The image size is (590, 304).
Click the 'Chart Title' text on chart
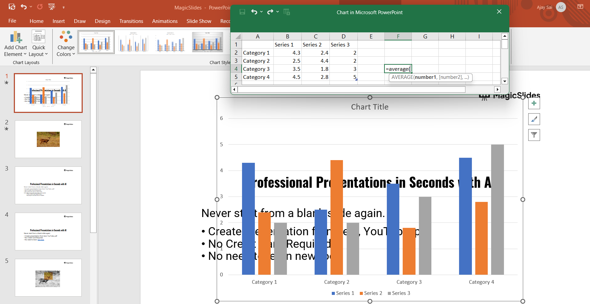click(370, 107)
